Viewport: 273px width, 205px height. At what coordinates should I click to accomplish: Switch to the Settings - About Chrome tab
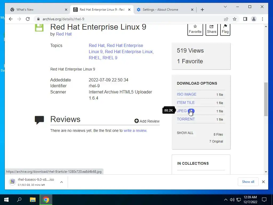(165, 10)
